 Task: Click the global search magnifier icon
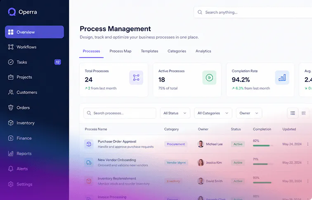pos(200,12)
